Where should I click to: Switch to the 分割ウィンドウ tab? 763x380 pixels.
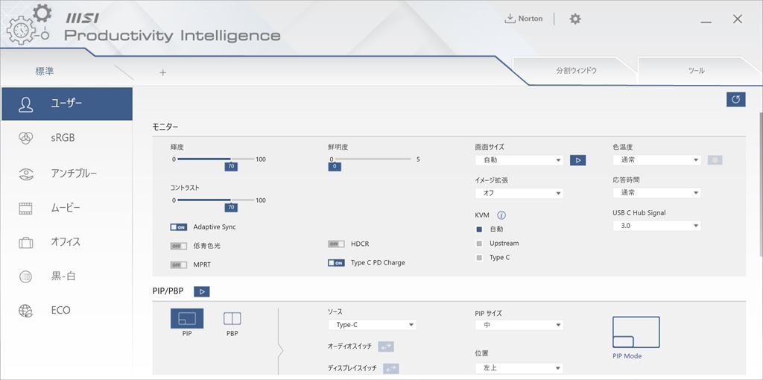point(576,71)
